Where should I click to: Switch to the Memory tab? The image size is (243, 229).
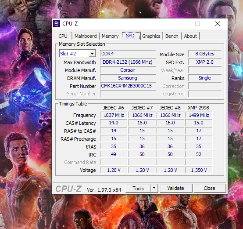pyautogui.click(x=110, y=36)
